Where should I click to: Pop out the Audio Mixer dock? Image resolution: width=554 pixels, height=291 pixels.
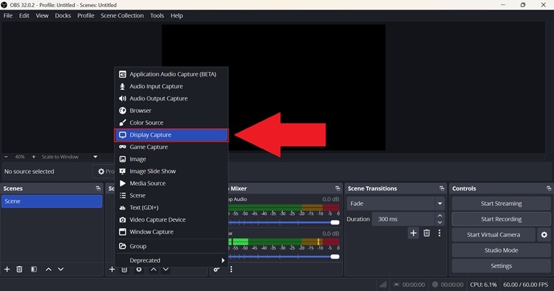tap(337, 188)
